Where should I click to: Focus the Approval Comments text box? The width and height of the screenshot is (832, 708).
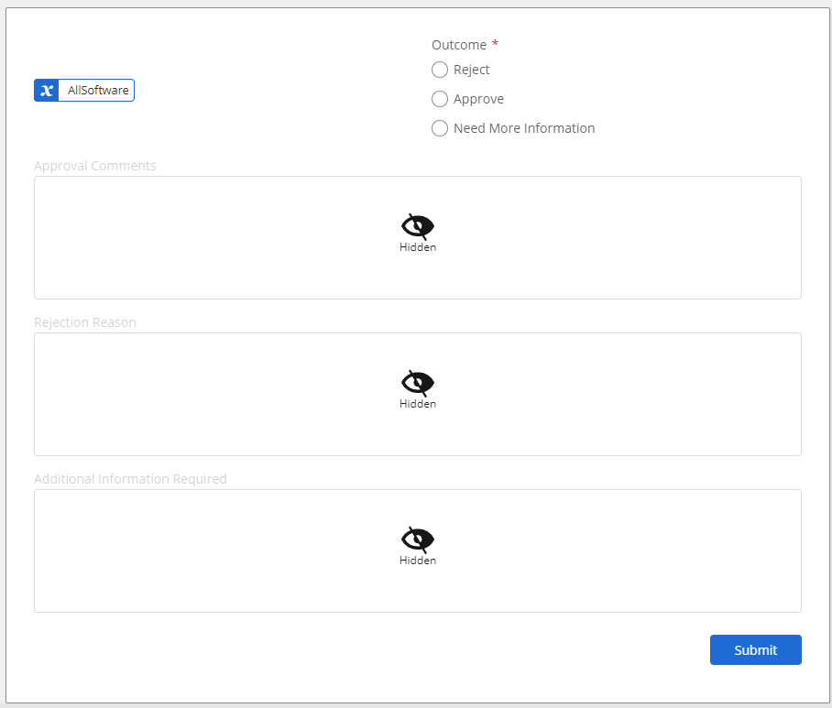(418, 237)
